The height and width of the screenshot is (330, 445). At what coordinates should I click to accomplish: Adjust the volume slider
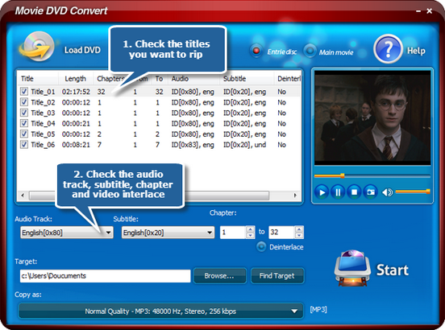pos(413,192)
